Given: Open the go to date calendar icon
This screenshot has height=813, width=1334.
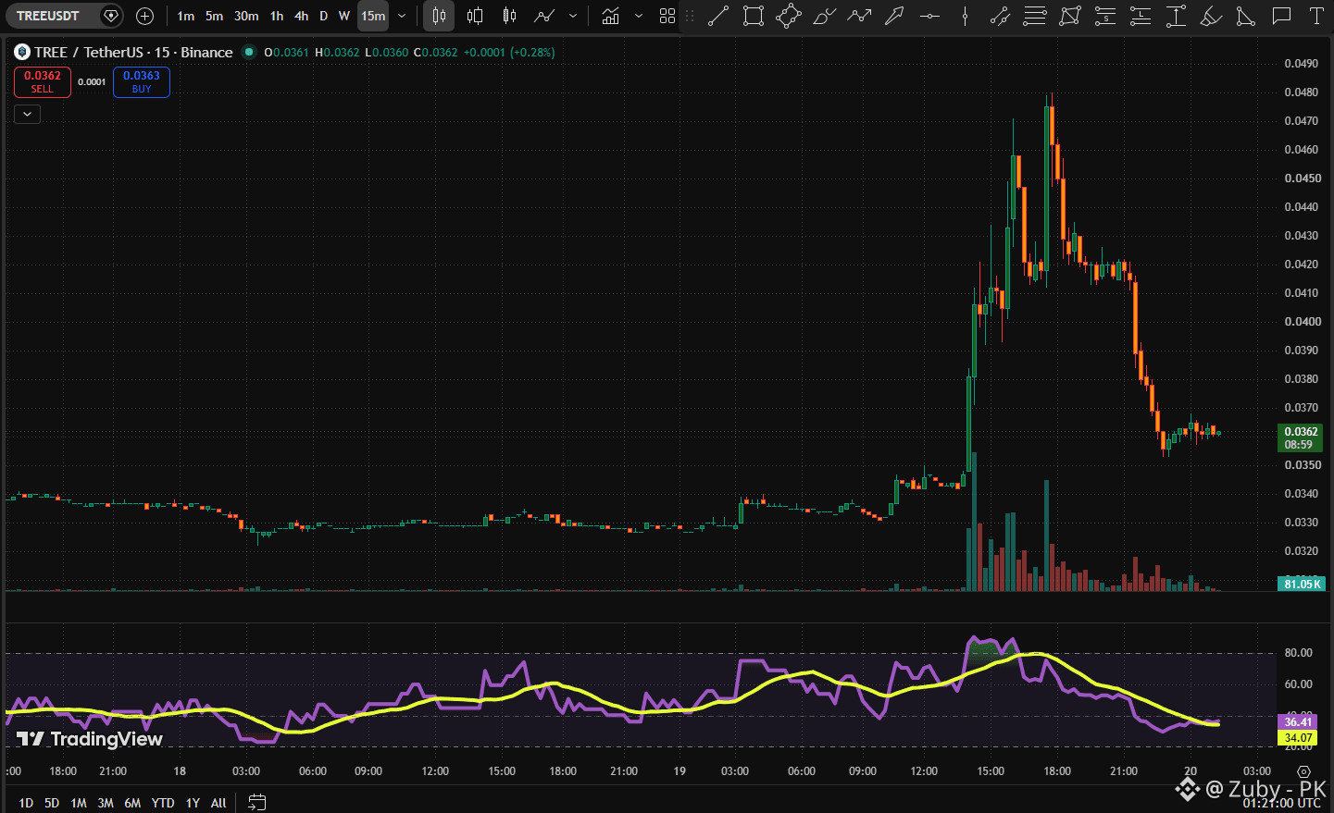Looking at the screenshot, I should pos(256,802).
